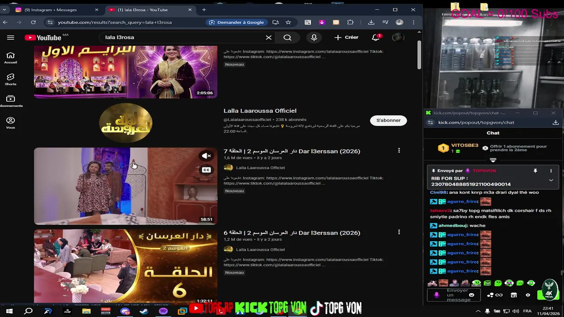The width and height of the screenshot is (564, 317).
Task: Click the infinity icon in Kick chat
Action: (x=499, y=295)
